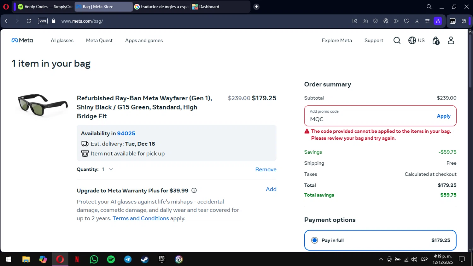473x266 pixels.
Task: Open the extensions cube icon
Action: (x=464, y=21)
